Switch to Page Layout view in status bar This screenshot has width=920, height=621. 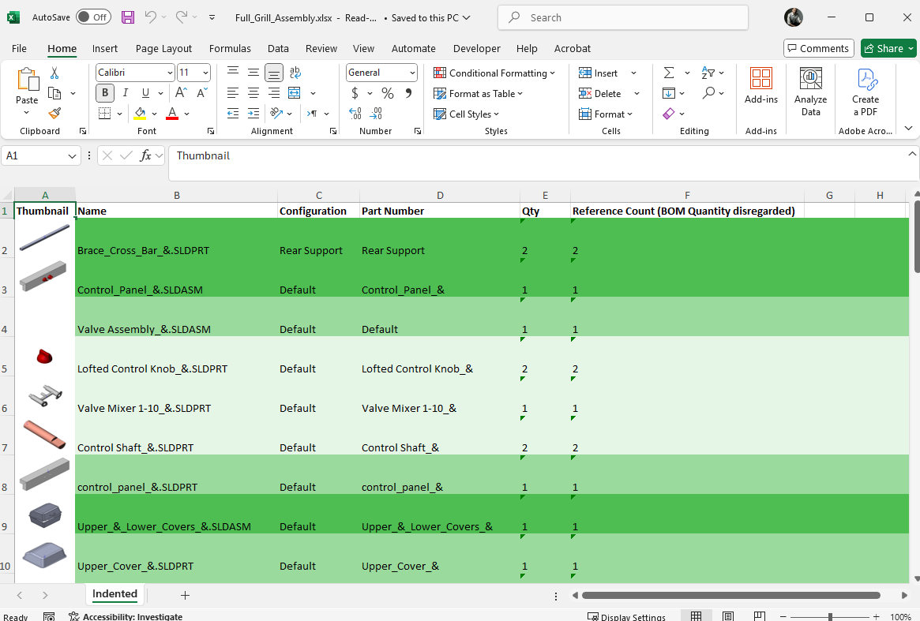coord(728,615)
